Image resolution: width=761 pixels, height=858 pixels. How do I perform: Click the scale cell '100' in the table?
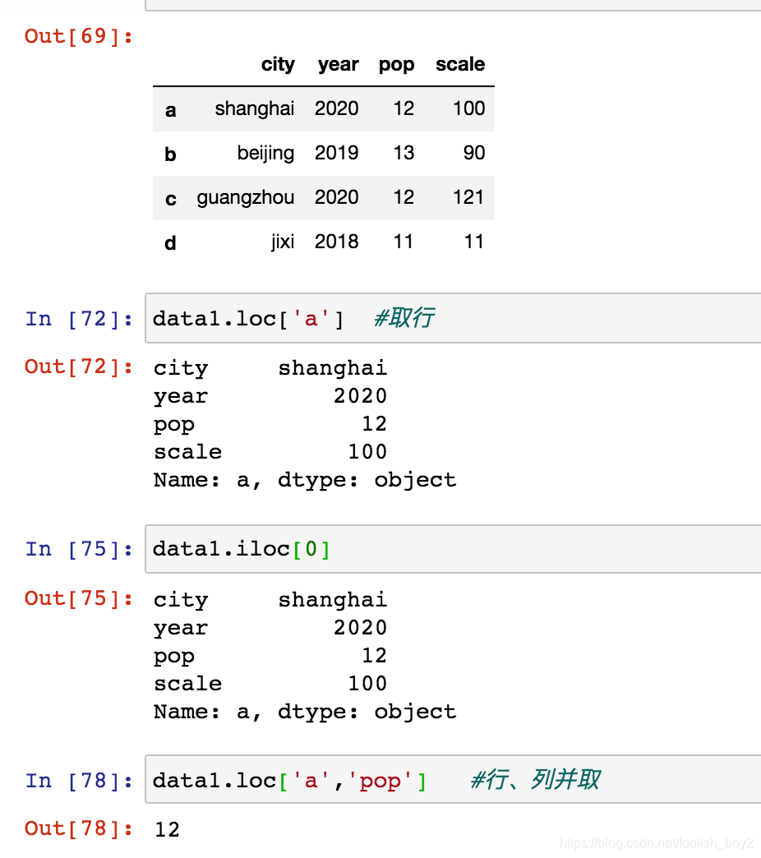pyautogui.click(x=469, y=108)
